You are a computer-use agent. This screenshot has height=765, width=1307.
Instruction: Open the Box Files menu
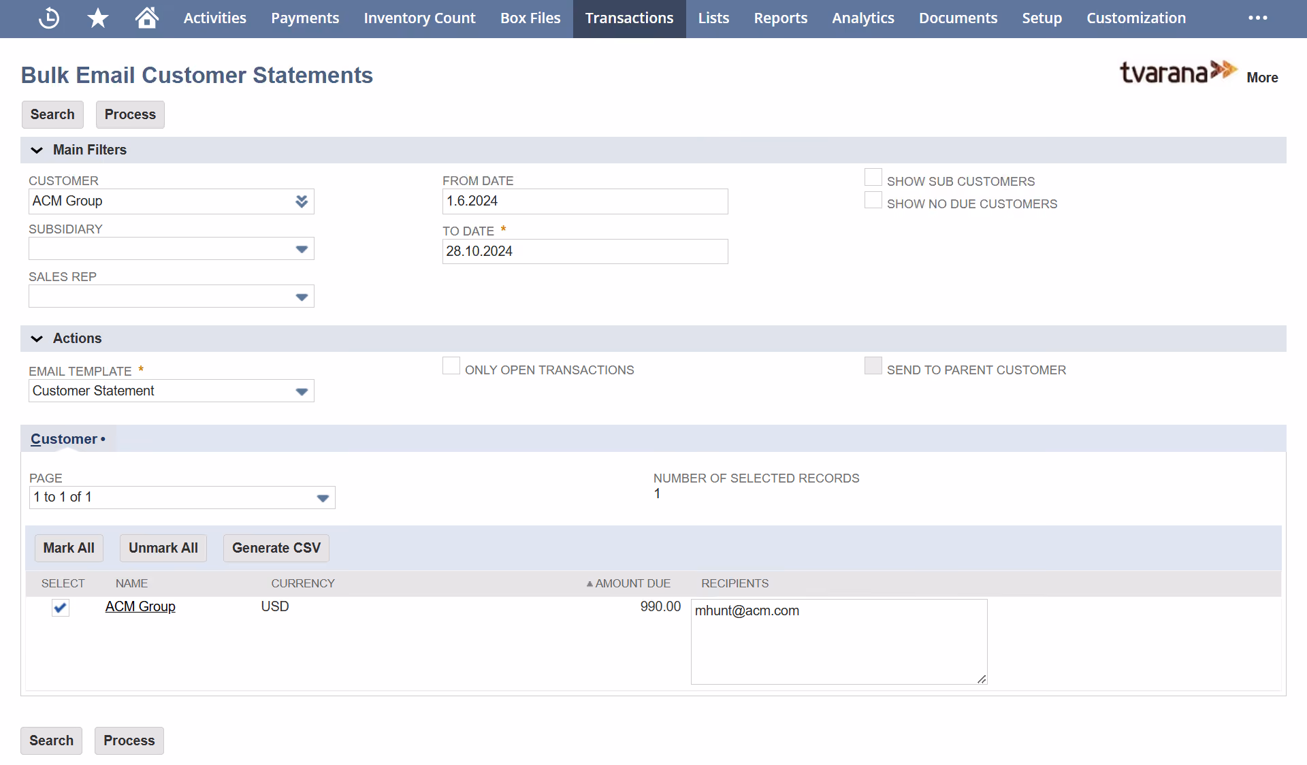530,18
